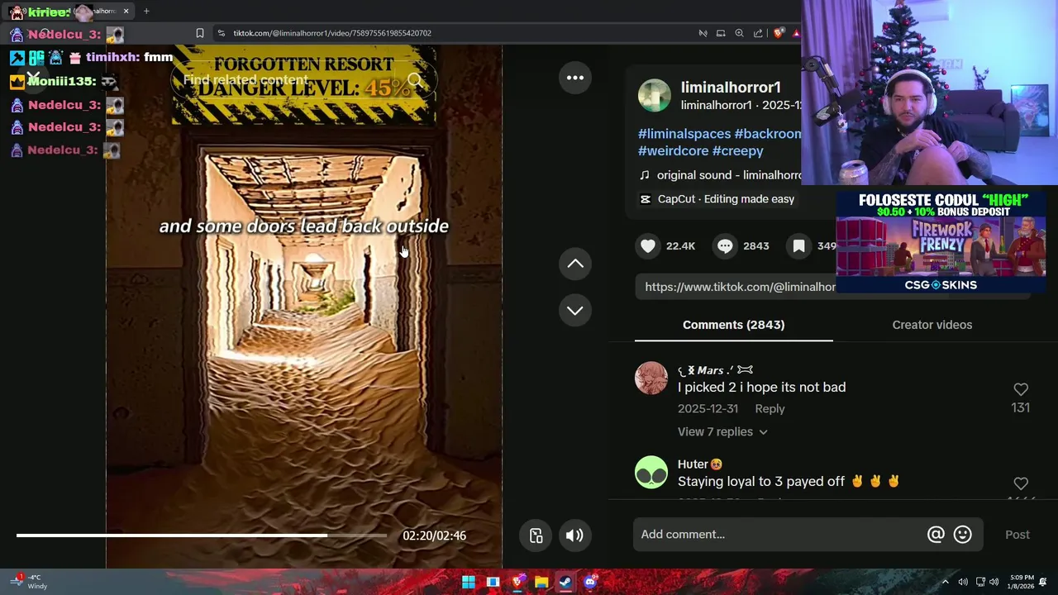Expand hidden system tray icons chevron
Image resolution: width=1058 pixels, height=595 pixels.
click(946, 582)
